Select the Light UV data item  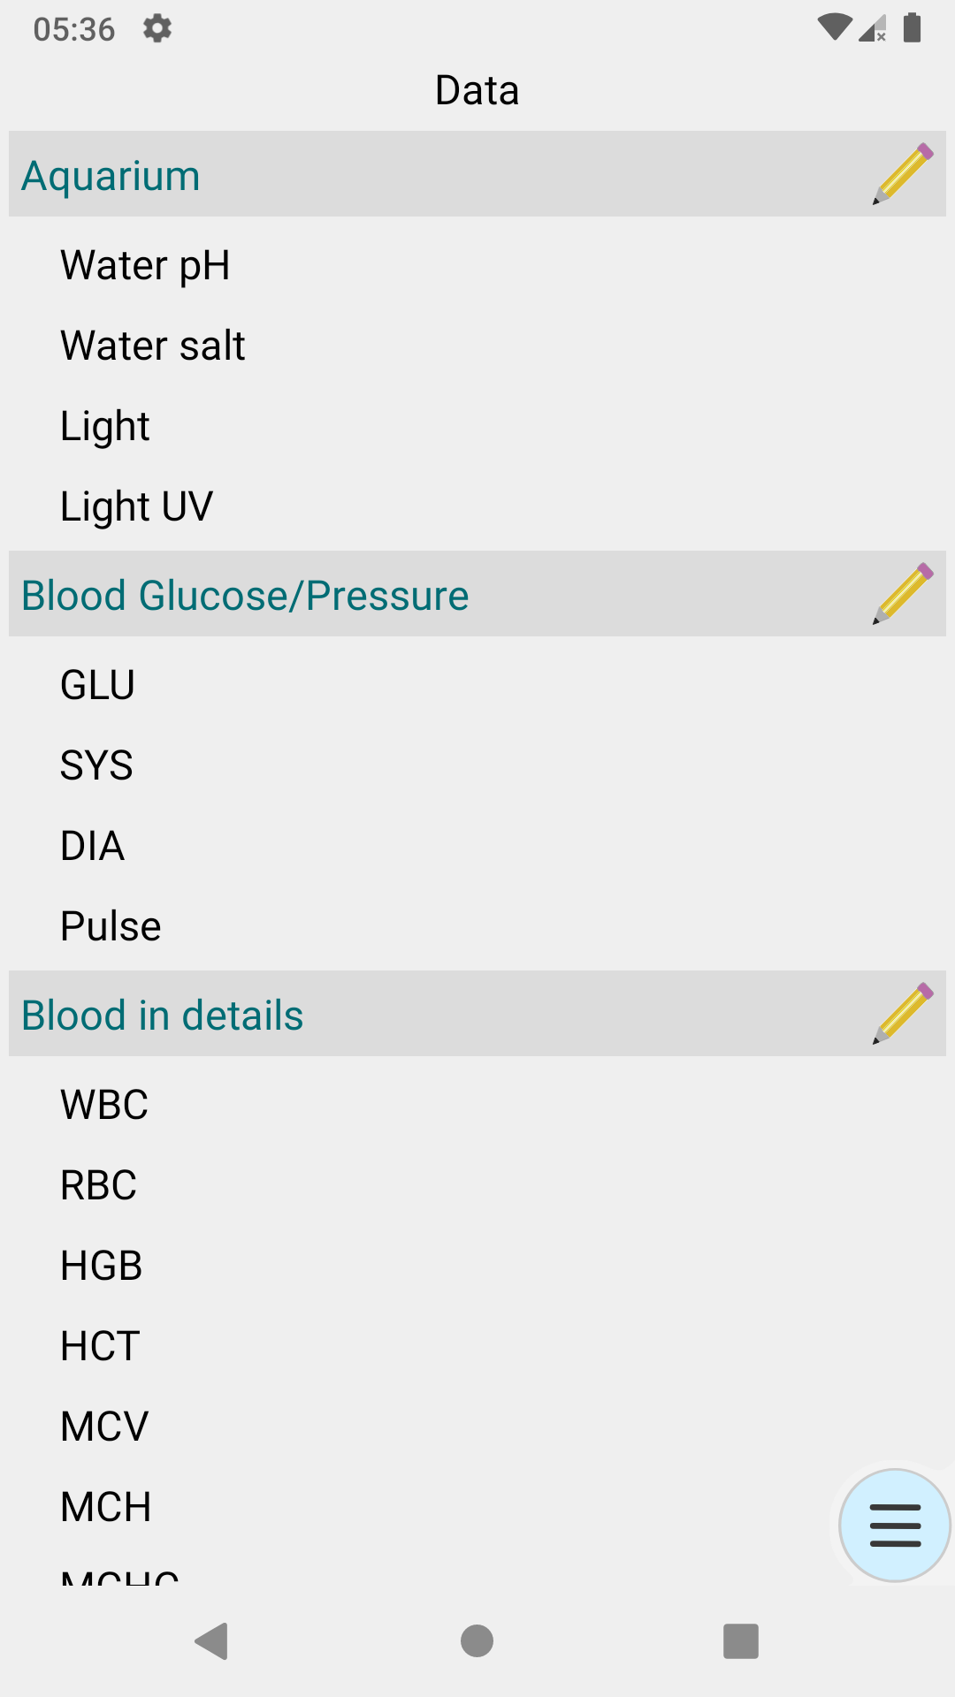(x=137, y=506)
